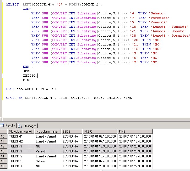Click the TOEC#P2 cell
Viewport: 190px width, 171px height.
(x=21, y=156)
